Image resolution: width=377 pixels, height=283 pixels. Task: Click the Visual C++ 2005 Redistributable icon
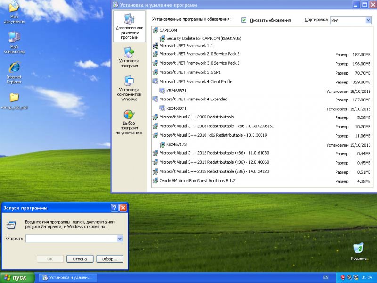click(x=156, y=117)
